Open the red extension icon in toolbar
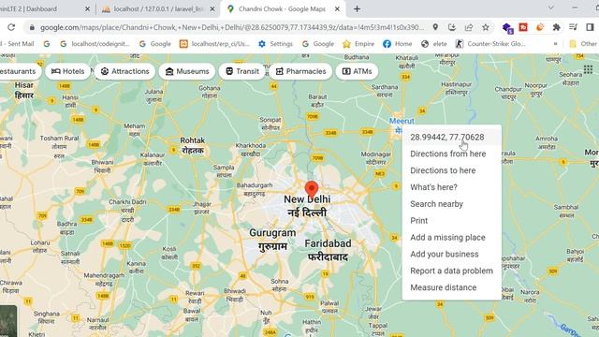599x337 pixels. click(x=523, y=27)
